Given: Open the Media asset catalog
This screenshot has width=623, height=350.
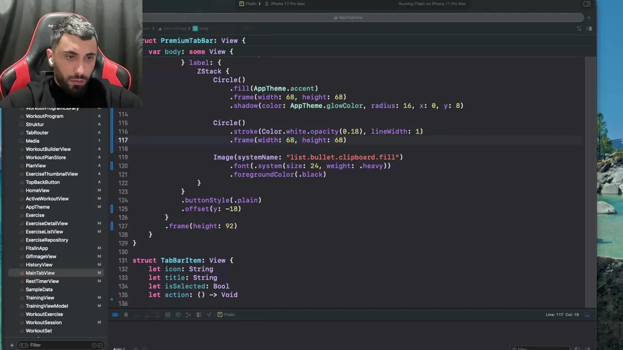Looking at the screenshot, I should [33, 141].
